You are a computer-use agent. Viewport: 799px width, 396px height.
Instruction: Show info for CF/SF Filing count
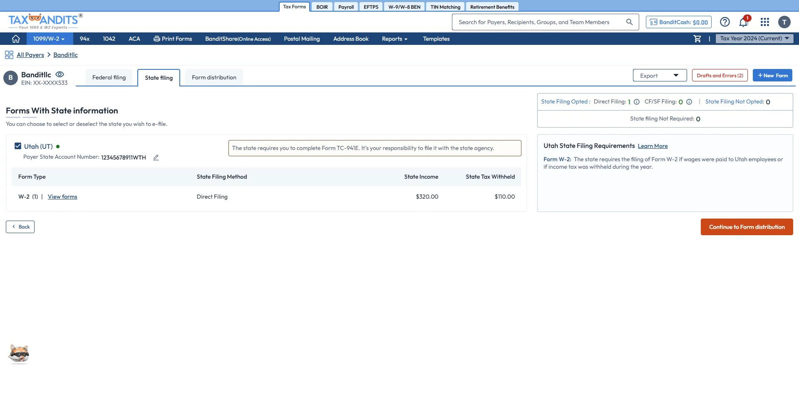(689, 102)
